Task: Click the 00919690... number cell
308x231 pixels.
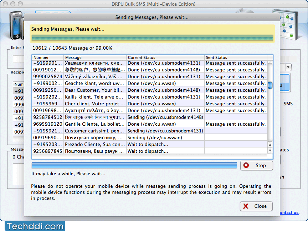Action: click(48, 138)
